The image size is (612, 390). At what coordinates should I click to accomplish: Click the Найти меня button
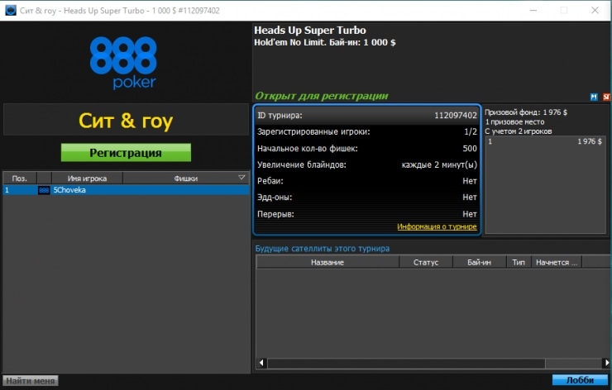coord(31,381)
